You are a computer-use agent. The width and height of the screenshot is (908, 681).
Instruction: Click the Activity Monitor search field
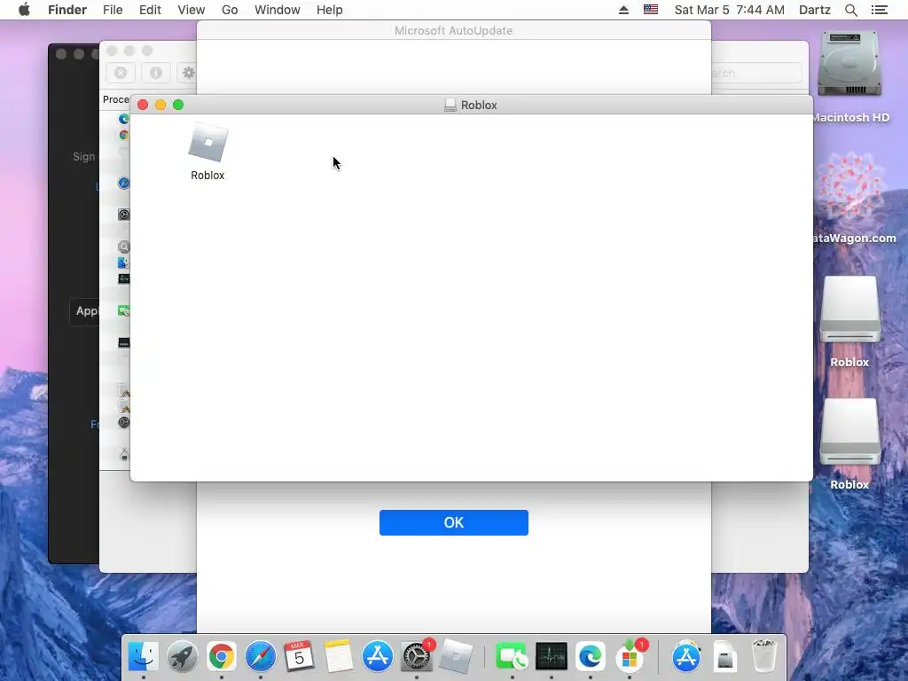pyautogui.click(x=757, y=74)
